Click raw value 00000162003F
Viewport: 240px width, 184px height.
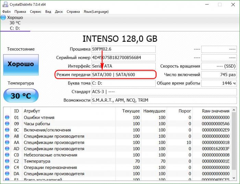216,149
